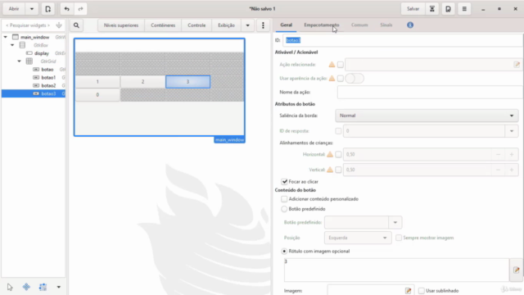Screen dimensions: 524x295
Task: Collapse the GtkBox tree node
Action: (x=12, y=45)
